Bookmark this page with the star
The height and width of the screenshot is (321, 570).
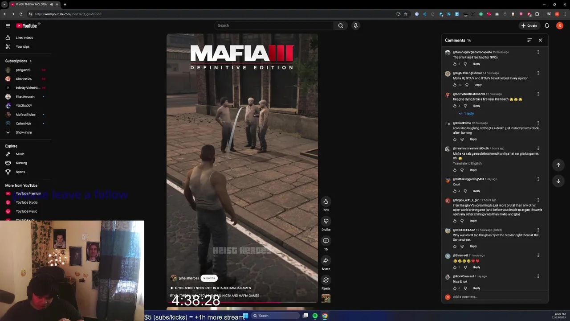pos(405,14)
